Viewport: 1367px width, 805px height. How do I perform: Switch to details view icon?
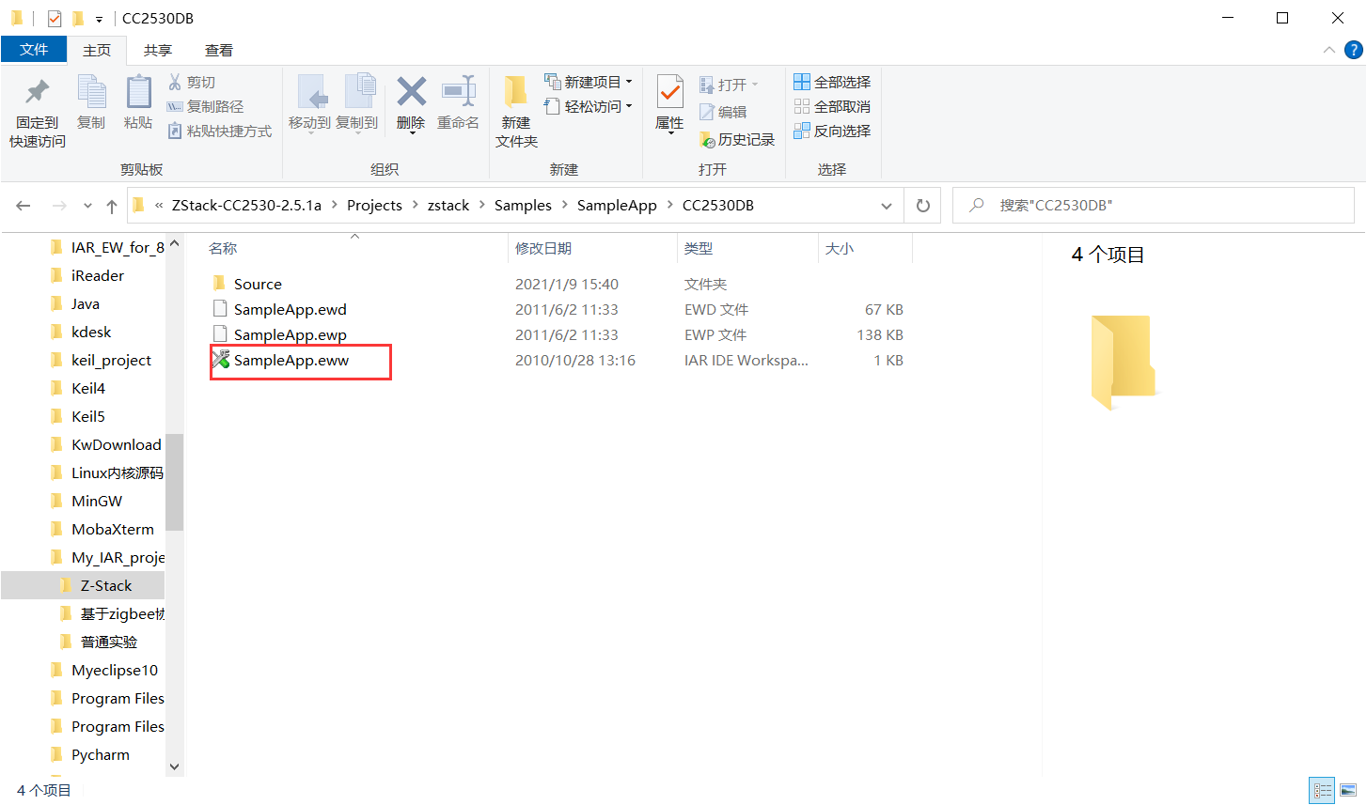click(x=1322, y=790)
